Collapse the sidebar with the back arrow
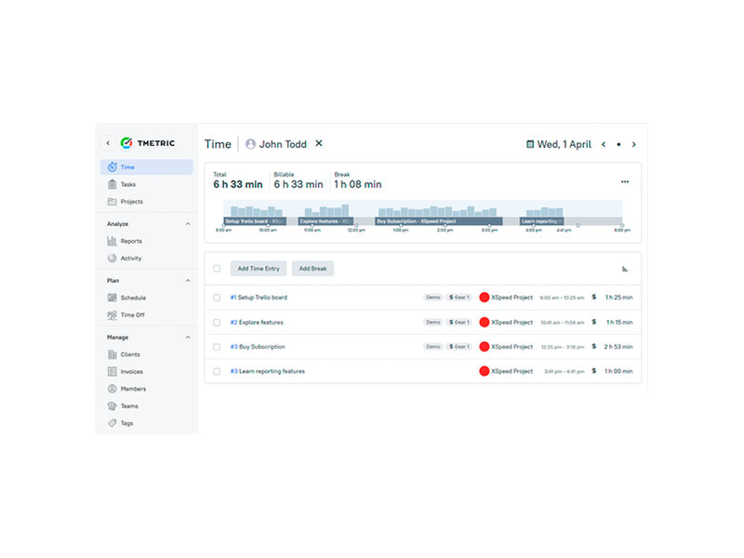 click(x=108, y=143)
